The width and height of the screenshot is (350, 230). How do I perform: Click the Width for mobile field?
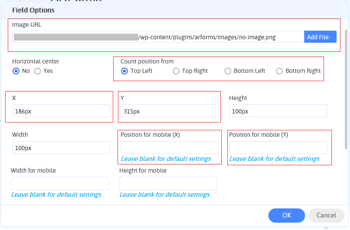60,183
